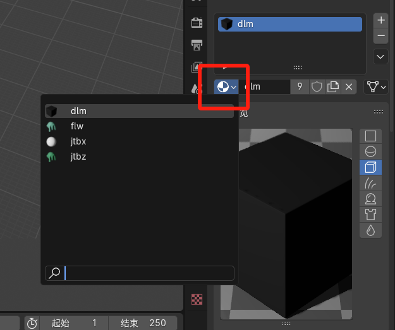Add a new material slot

coord(381,20)
